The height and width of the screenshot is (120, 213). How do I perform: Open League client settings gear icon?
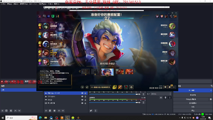point(172,13)
